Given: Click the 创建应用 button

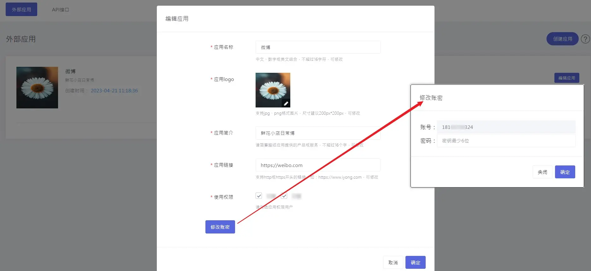Looking at the screenshot, I should [562, 39].
